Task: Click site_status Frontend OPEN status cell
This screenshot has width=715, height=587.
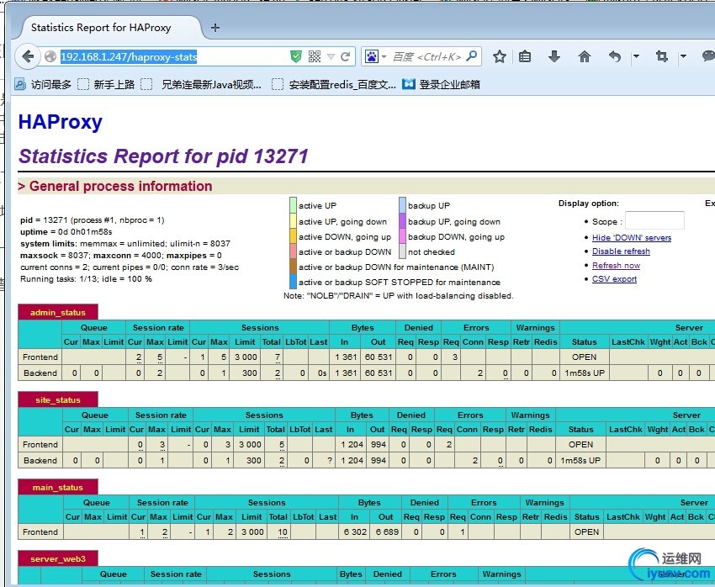Action: tap(581, 444)
